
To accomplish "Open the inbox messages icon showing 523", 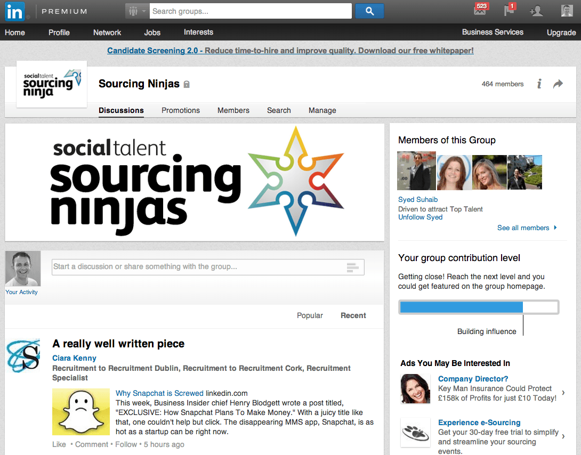I will (480, 10).
